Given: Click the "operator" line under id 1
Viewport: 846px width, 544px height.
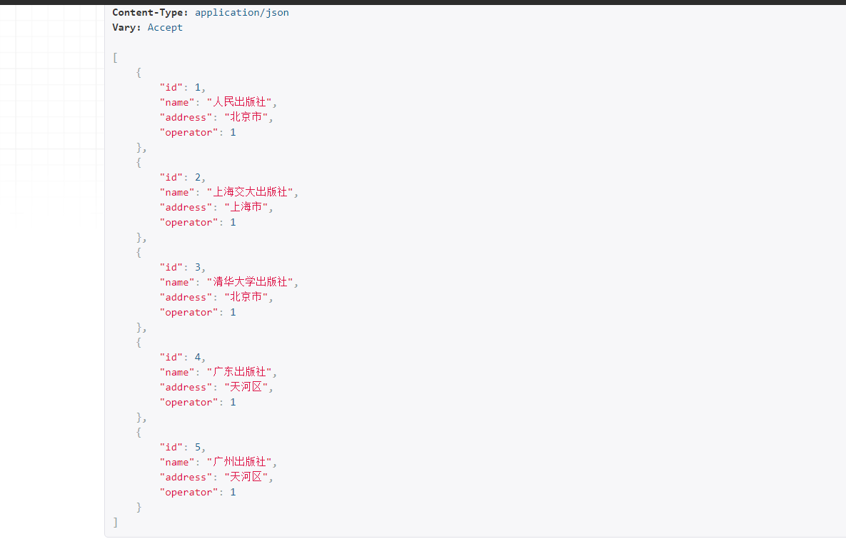Looking at the screenshot, I should pos(198,132).
